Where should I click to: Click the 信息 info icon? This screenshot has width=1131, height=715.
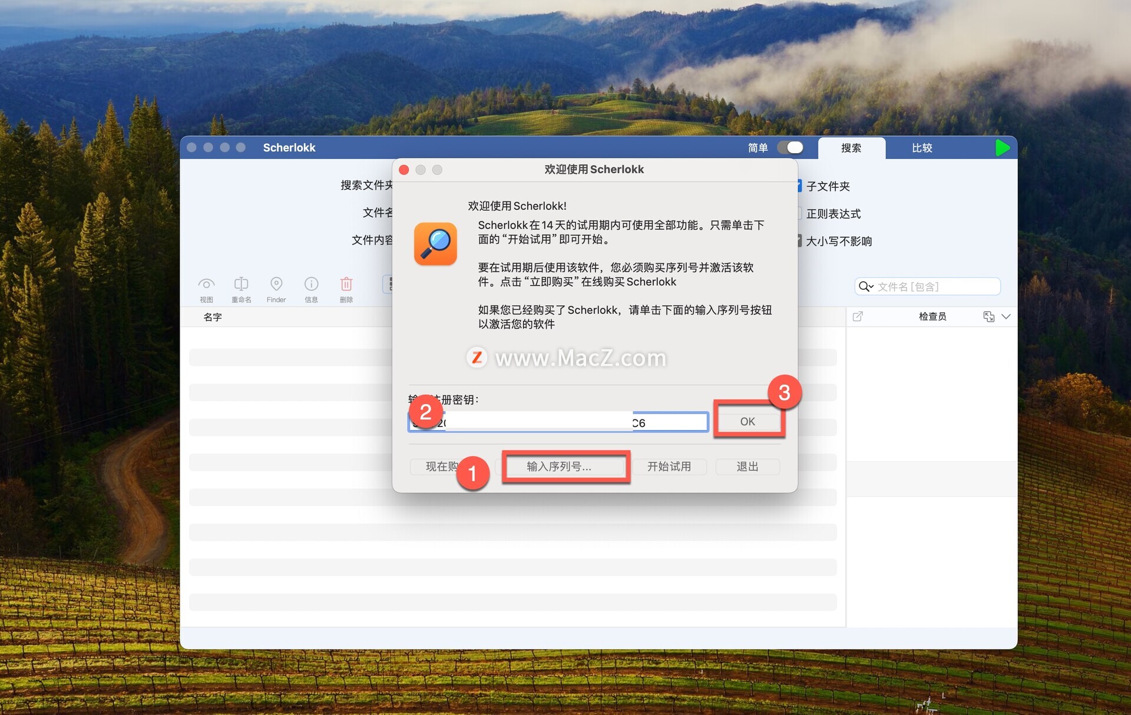pos(311,284)
